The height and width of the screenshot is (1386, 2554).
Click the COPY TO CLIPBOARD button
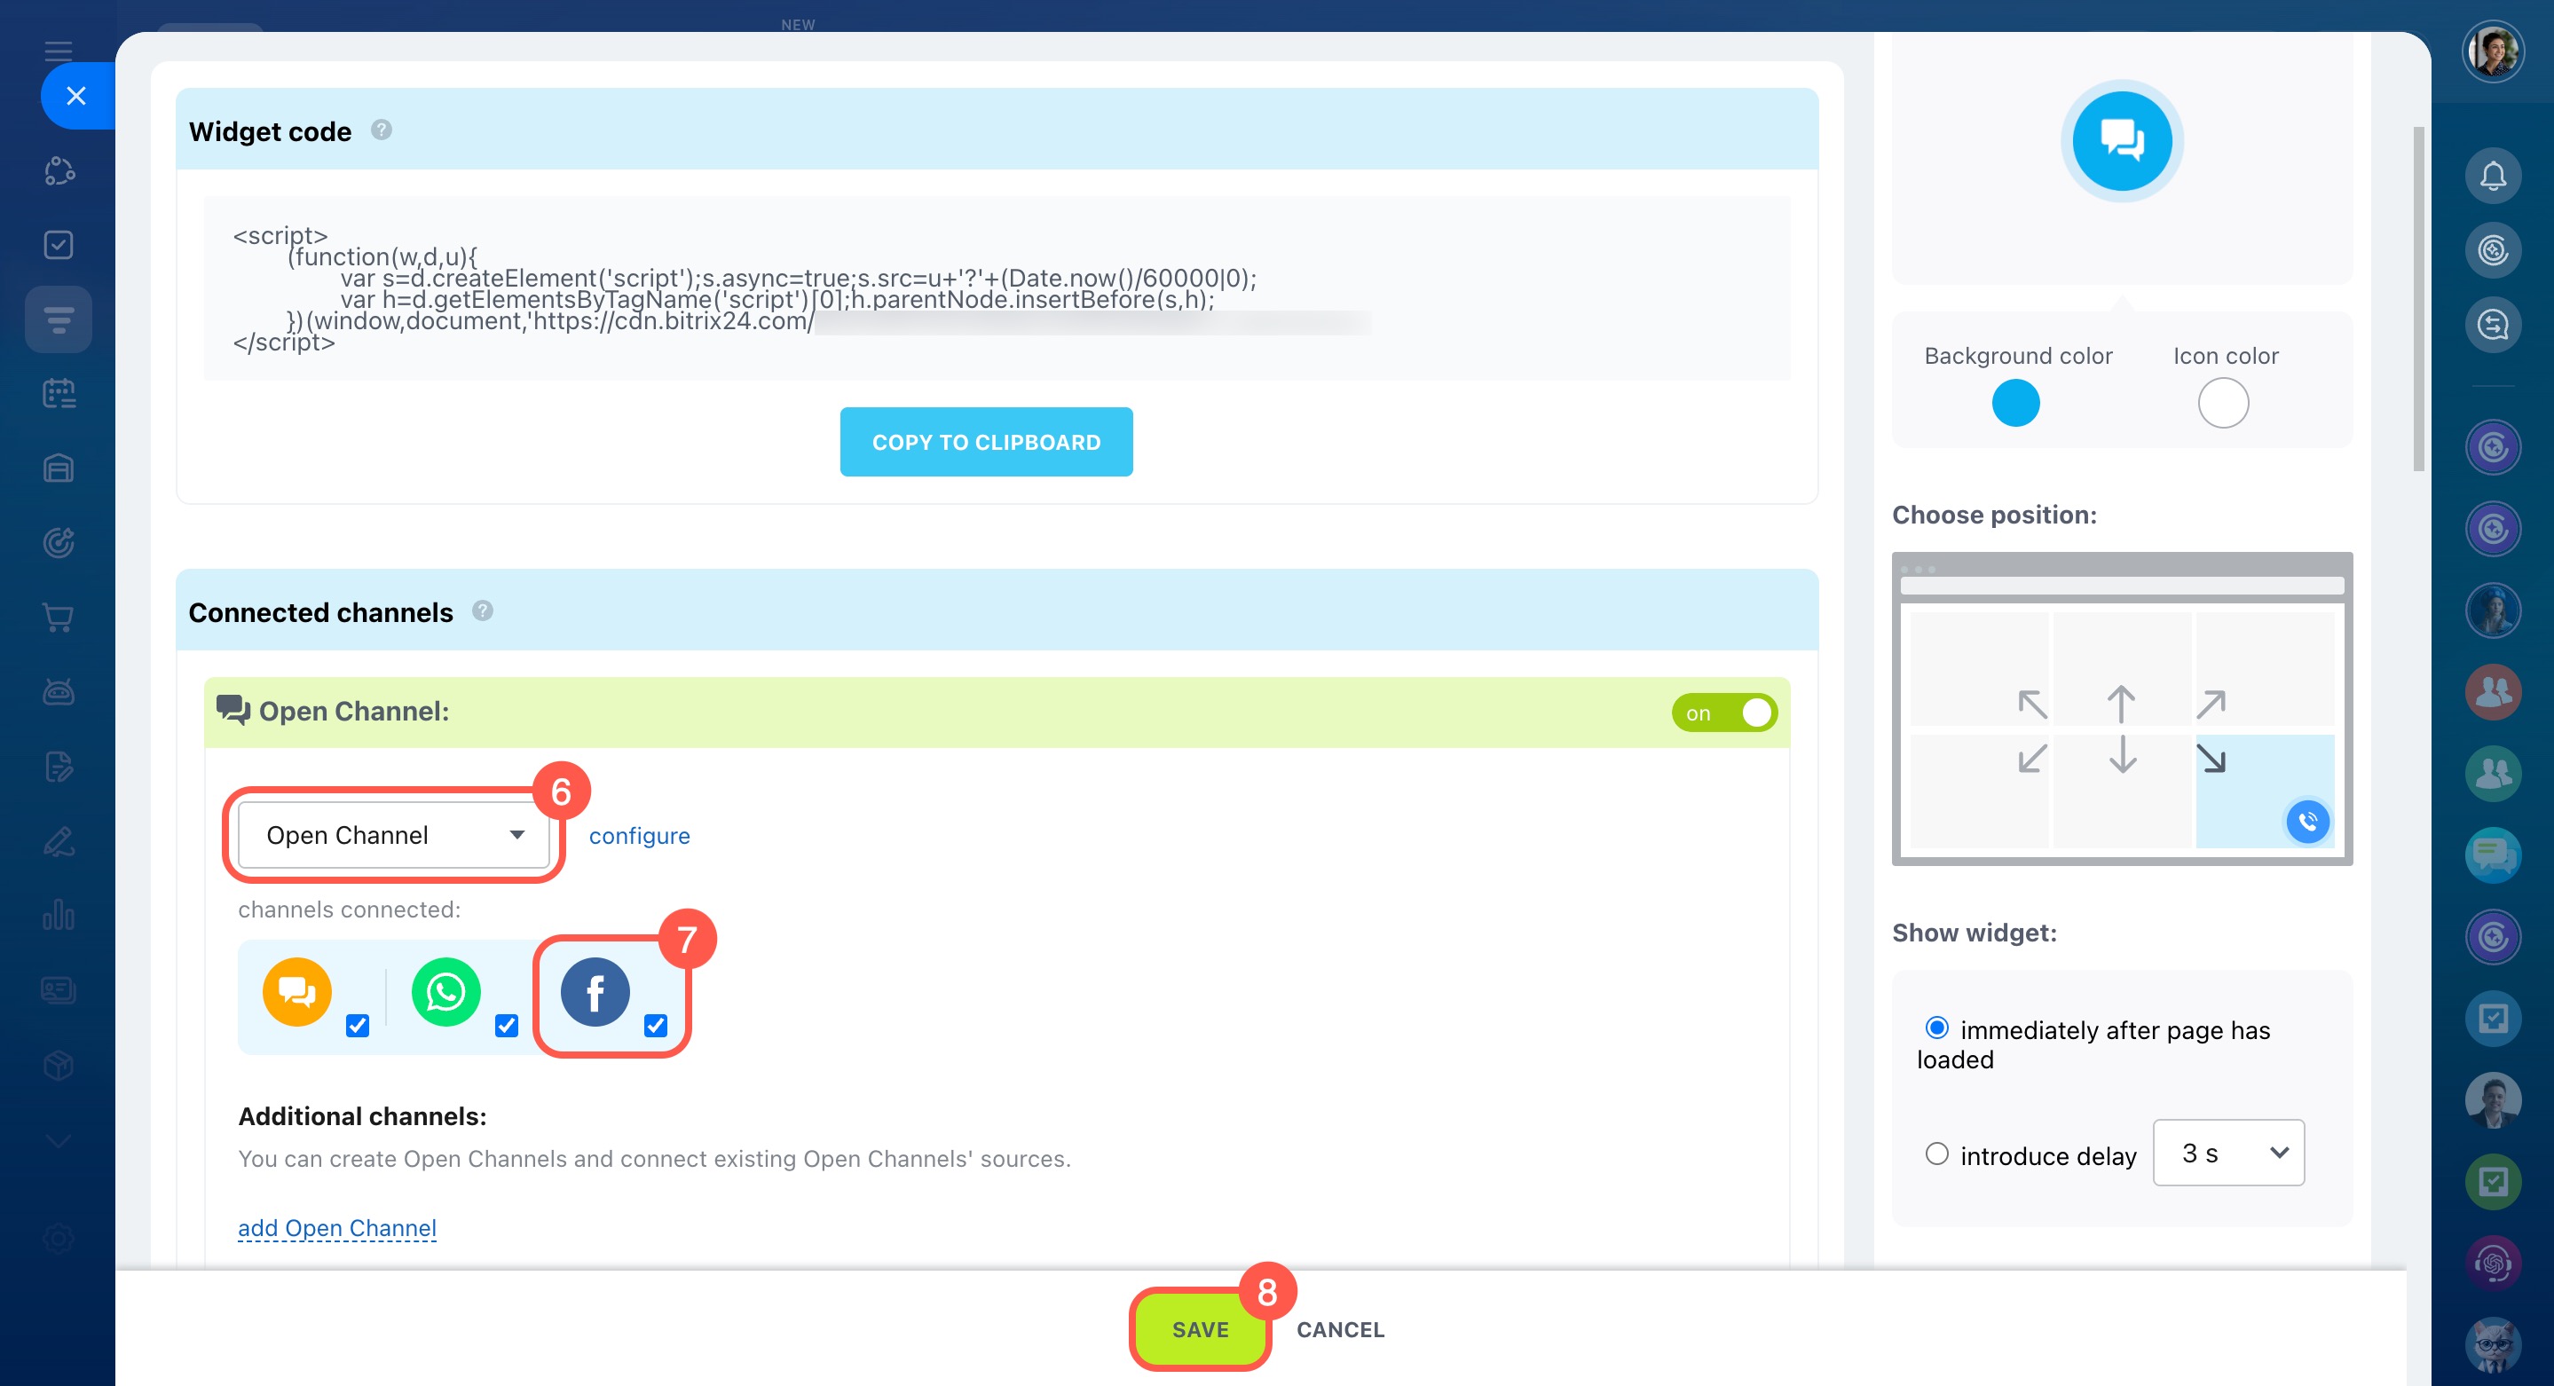click(x=986, y=442)
